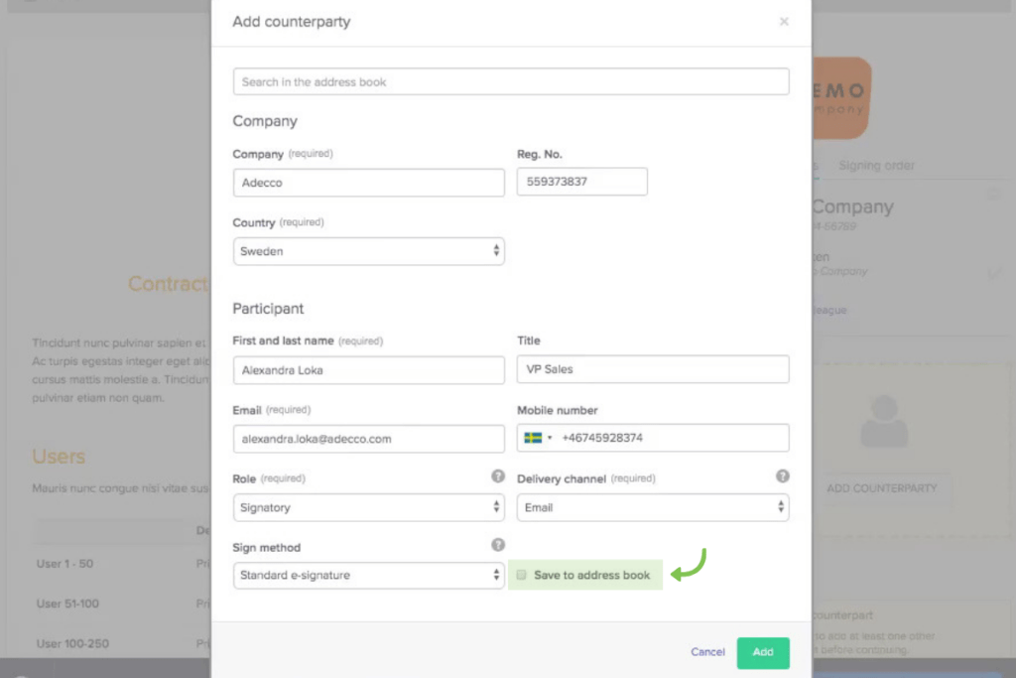Open the Role help icon
1016x678 pixels.
point(498,476)
